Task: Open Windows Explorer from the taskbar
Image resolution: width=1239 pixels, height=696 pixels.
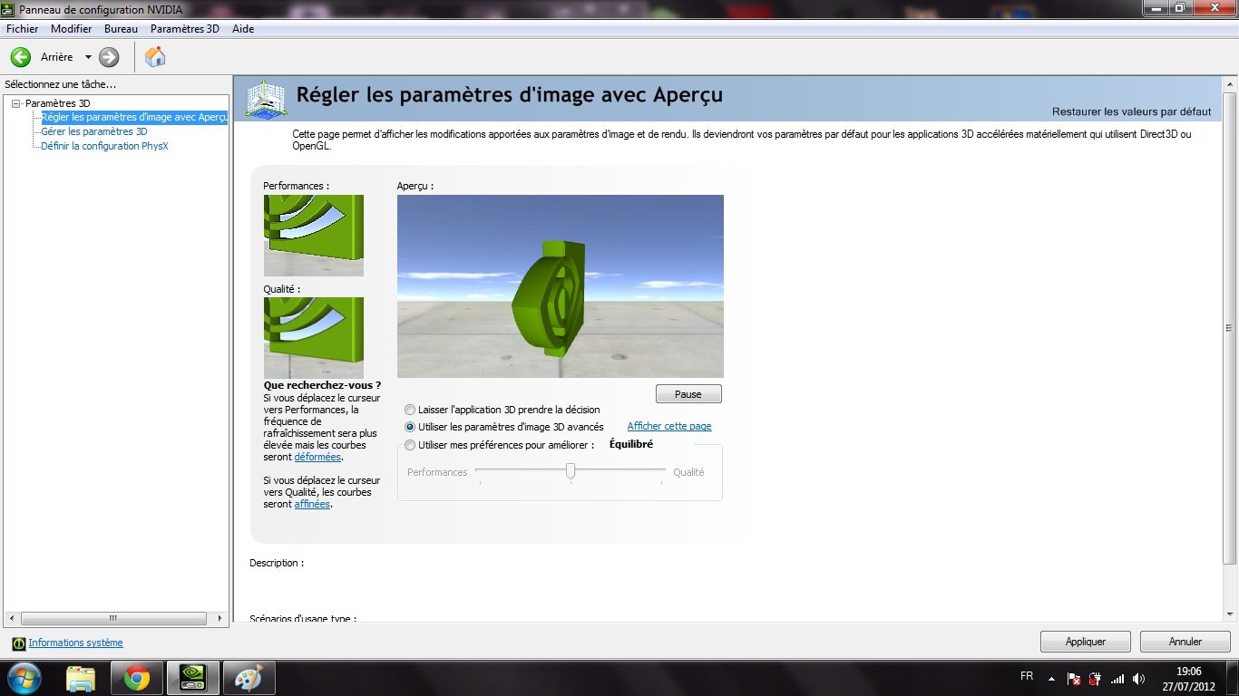Action: tap(81, 678)
